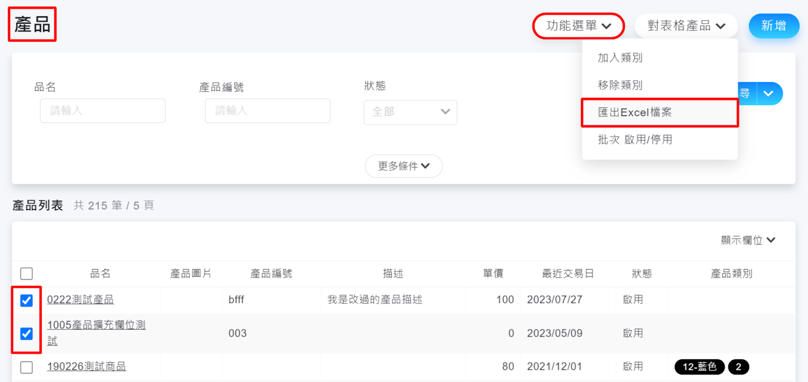
Task: Uncheck the 0222測試產品 row checkbox
Action: coord(27,300)
